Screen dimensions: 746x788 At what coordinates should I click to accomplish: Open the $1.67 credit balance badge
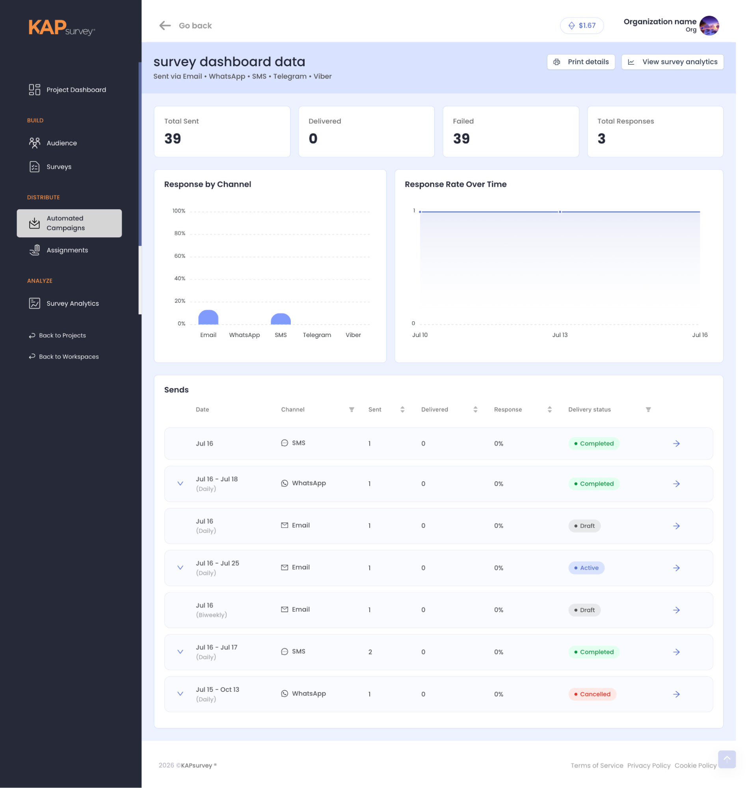582,26
